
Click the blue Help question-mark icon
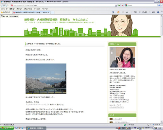[x=158, y=12]
